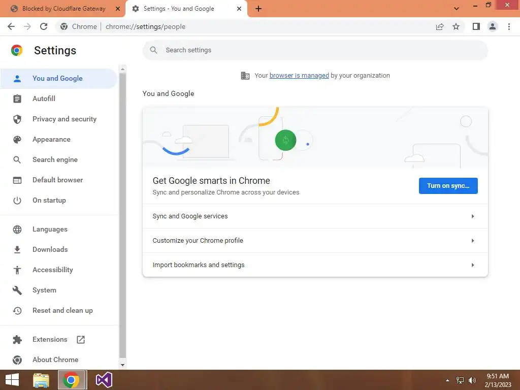Select the Settings - You and Google tab
Image resolution: width=520 pixels, height=390 pixels.
coord(186,9)
